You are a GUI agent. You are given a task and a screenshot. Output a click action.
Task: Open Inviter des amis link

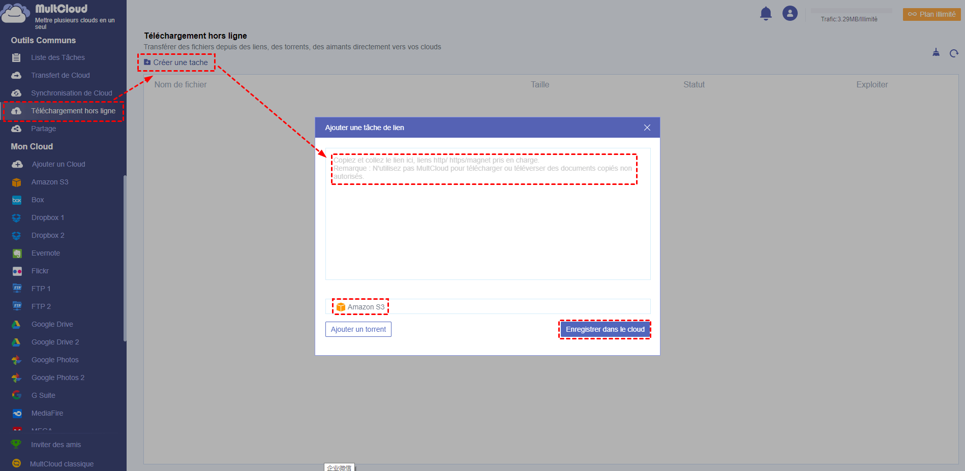tap(56, 445)
